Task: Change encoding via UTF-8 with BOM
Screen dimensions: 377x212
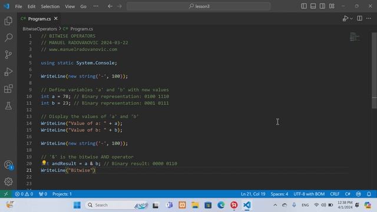Action: click(309, 194)
